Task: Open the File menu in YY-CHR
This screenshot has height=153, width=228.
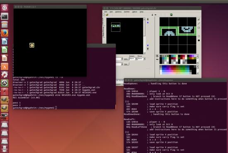Action: [x=106, y=12]
